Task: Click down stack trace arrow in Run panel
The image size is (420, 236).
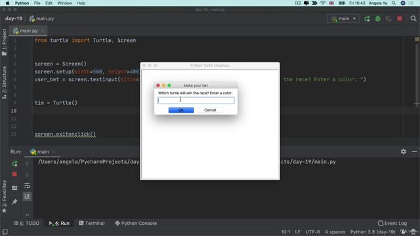Action: [27, 175]
